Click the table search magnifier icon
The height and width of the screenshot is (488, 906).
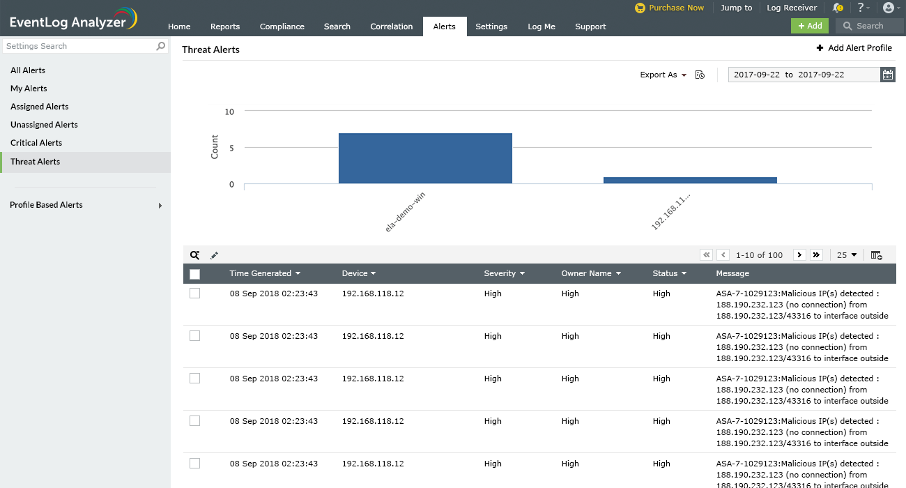point(195,255)
